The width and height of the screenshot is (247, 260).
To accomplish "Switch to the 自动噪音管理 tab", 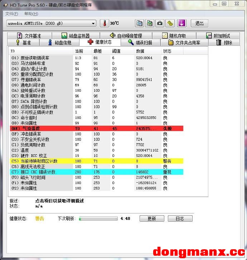I will (x=126, y=36).
